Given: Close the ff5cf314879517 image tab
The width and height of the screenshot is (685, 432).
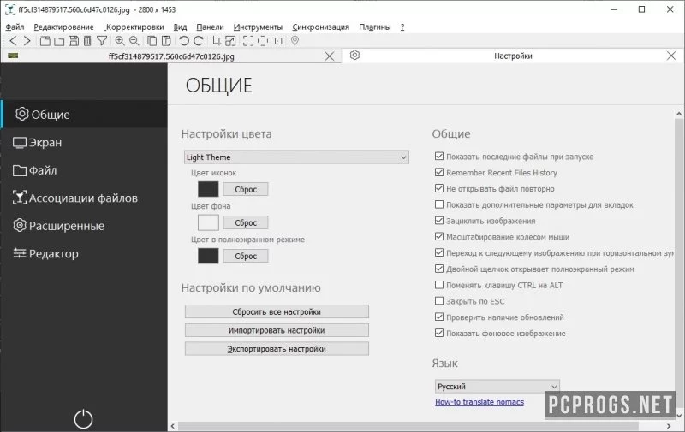Looking at the screenshot, I should (330, 56).
